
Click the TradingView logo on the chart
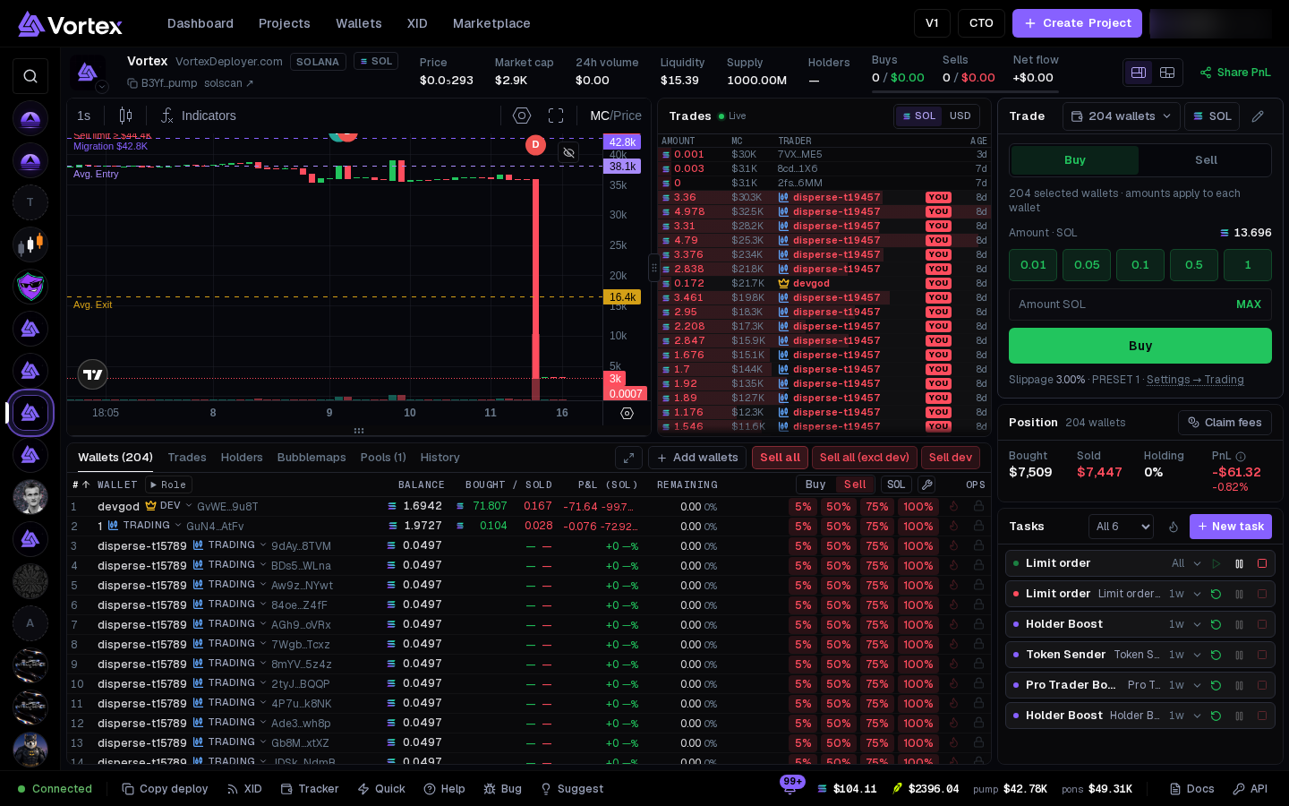[x=92, y=374]
